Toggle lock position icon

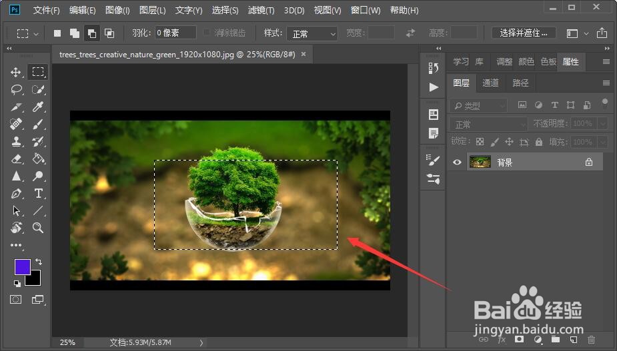(x=509, y=141)
